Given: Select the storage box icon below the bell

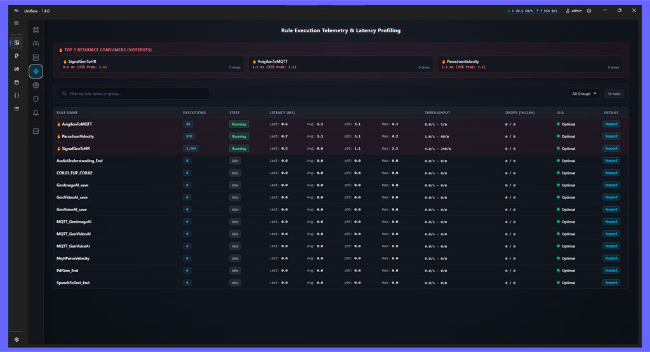Looking at the screenshot, I should coord(36,131).
